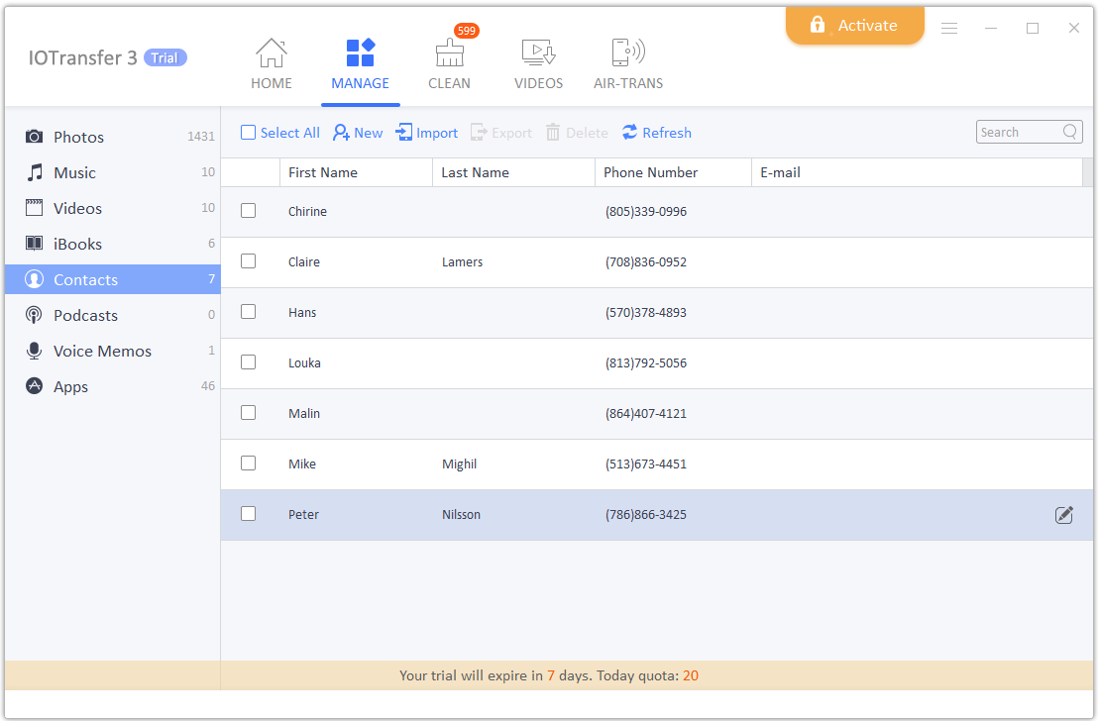1098x721 pixels.
Task: Select Voice Memos in sidebar
Action: click(102, 352)
